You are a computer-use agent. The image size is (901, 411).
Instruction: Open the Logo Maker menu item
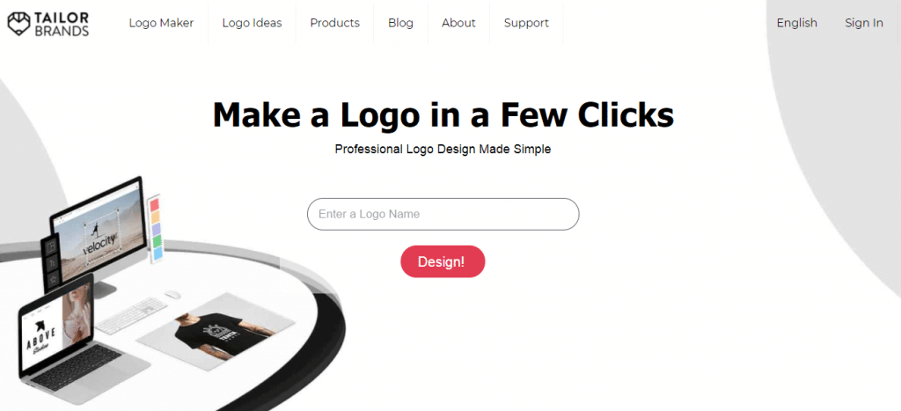coord(161,23)
